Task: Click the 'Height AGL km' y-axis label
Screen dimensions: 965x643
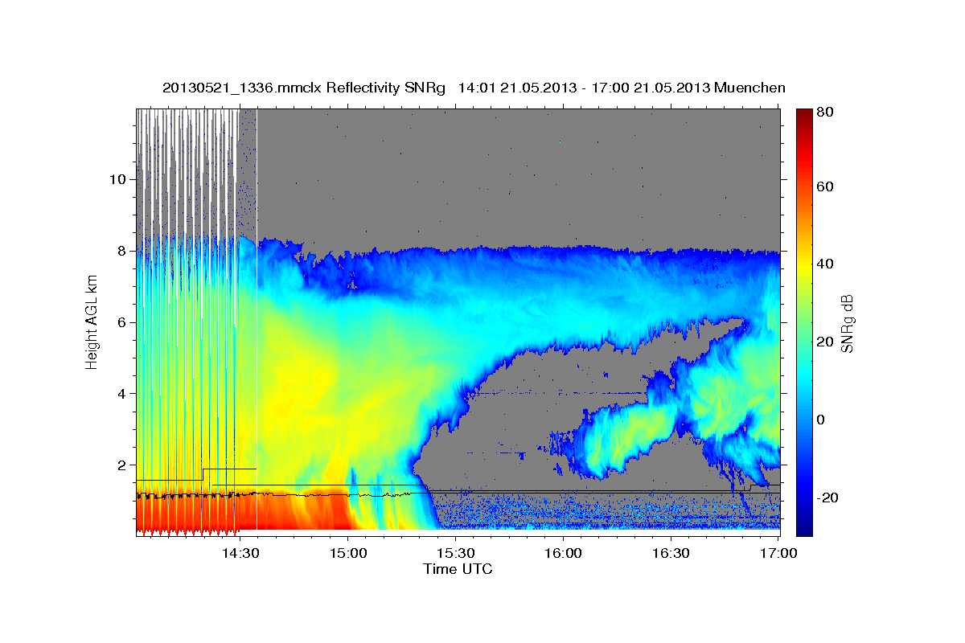Action: click(92, 321)
